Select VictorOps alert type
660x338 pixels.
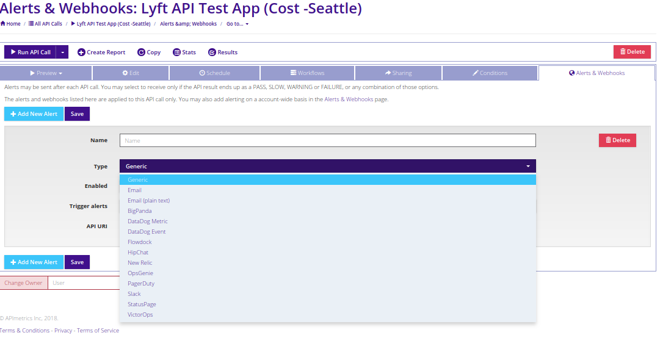327,314
